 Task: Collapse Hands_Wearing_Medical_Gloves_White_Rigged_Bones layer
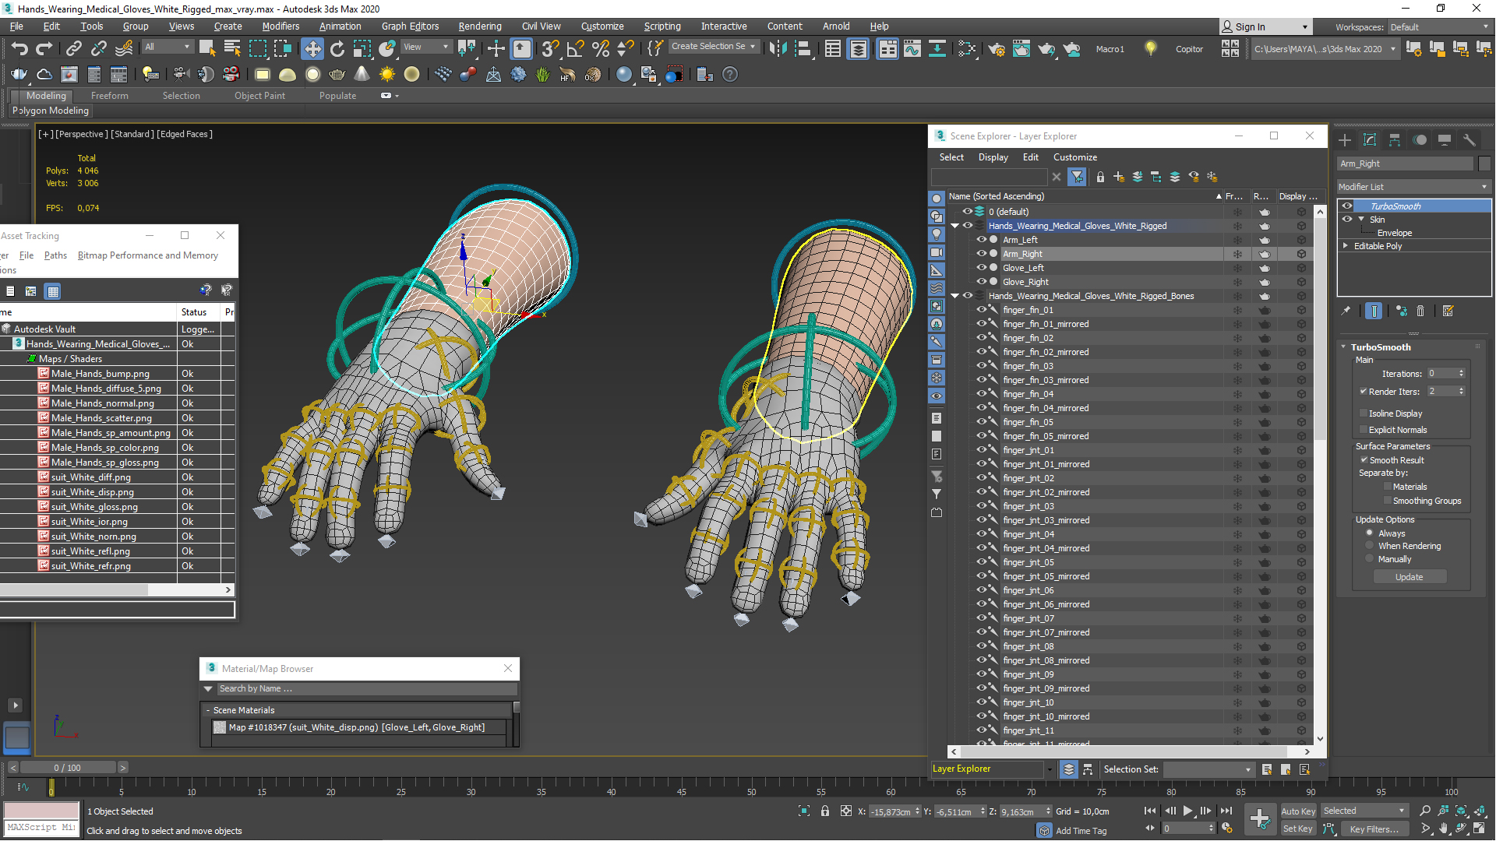(955, 296)
